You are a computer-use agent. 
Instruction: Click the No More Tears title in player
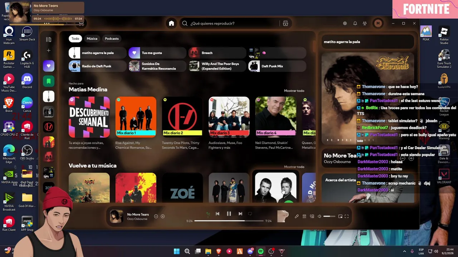(138, 215)
